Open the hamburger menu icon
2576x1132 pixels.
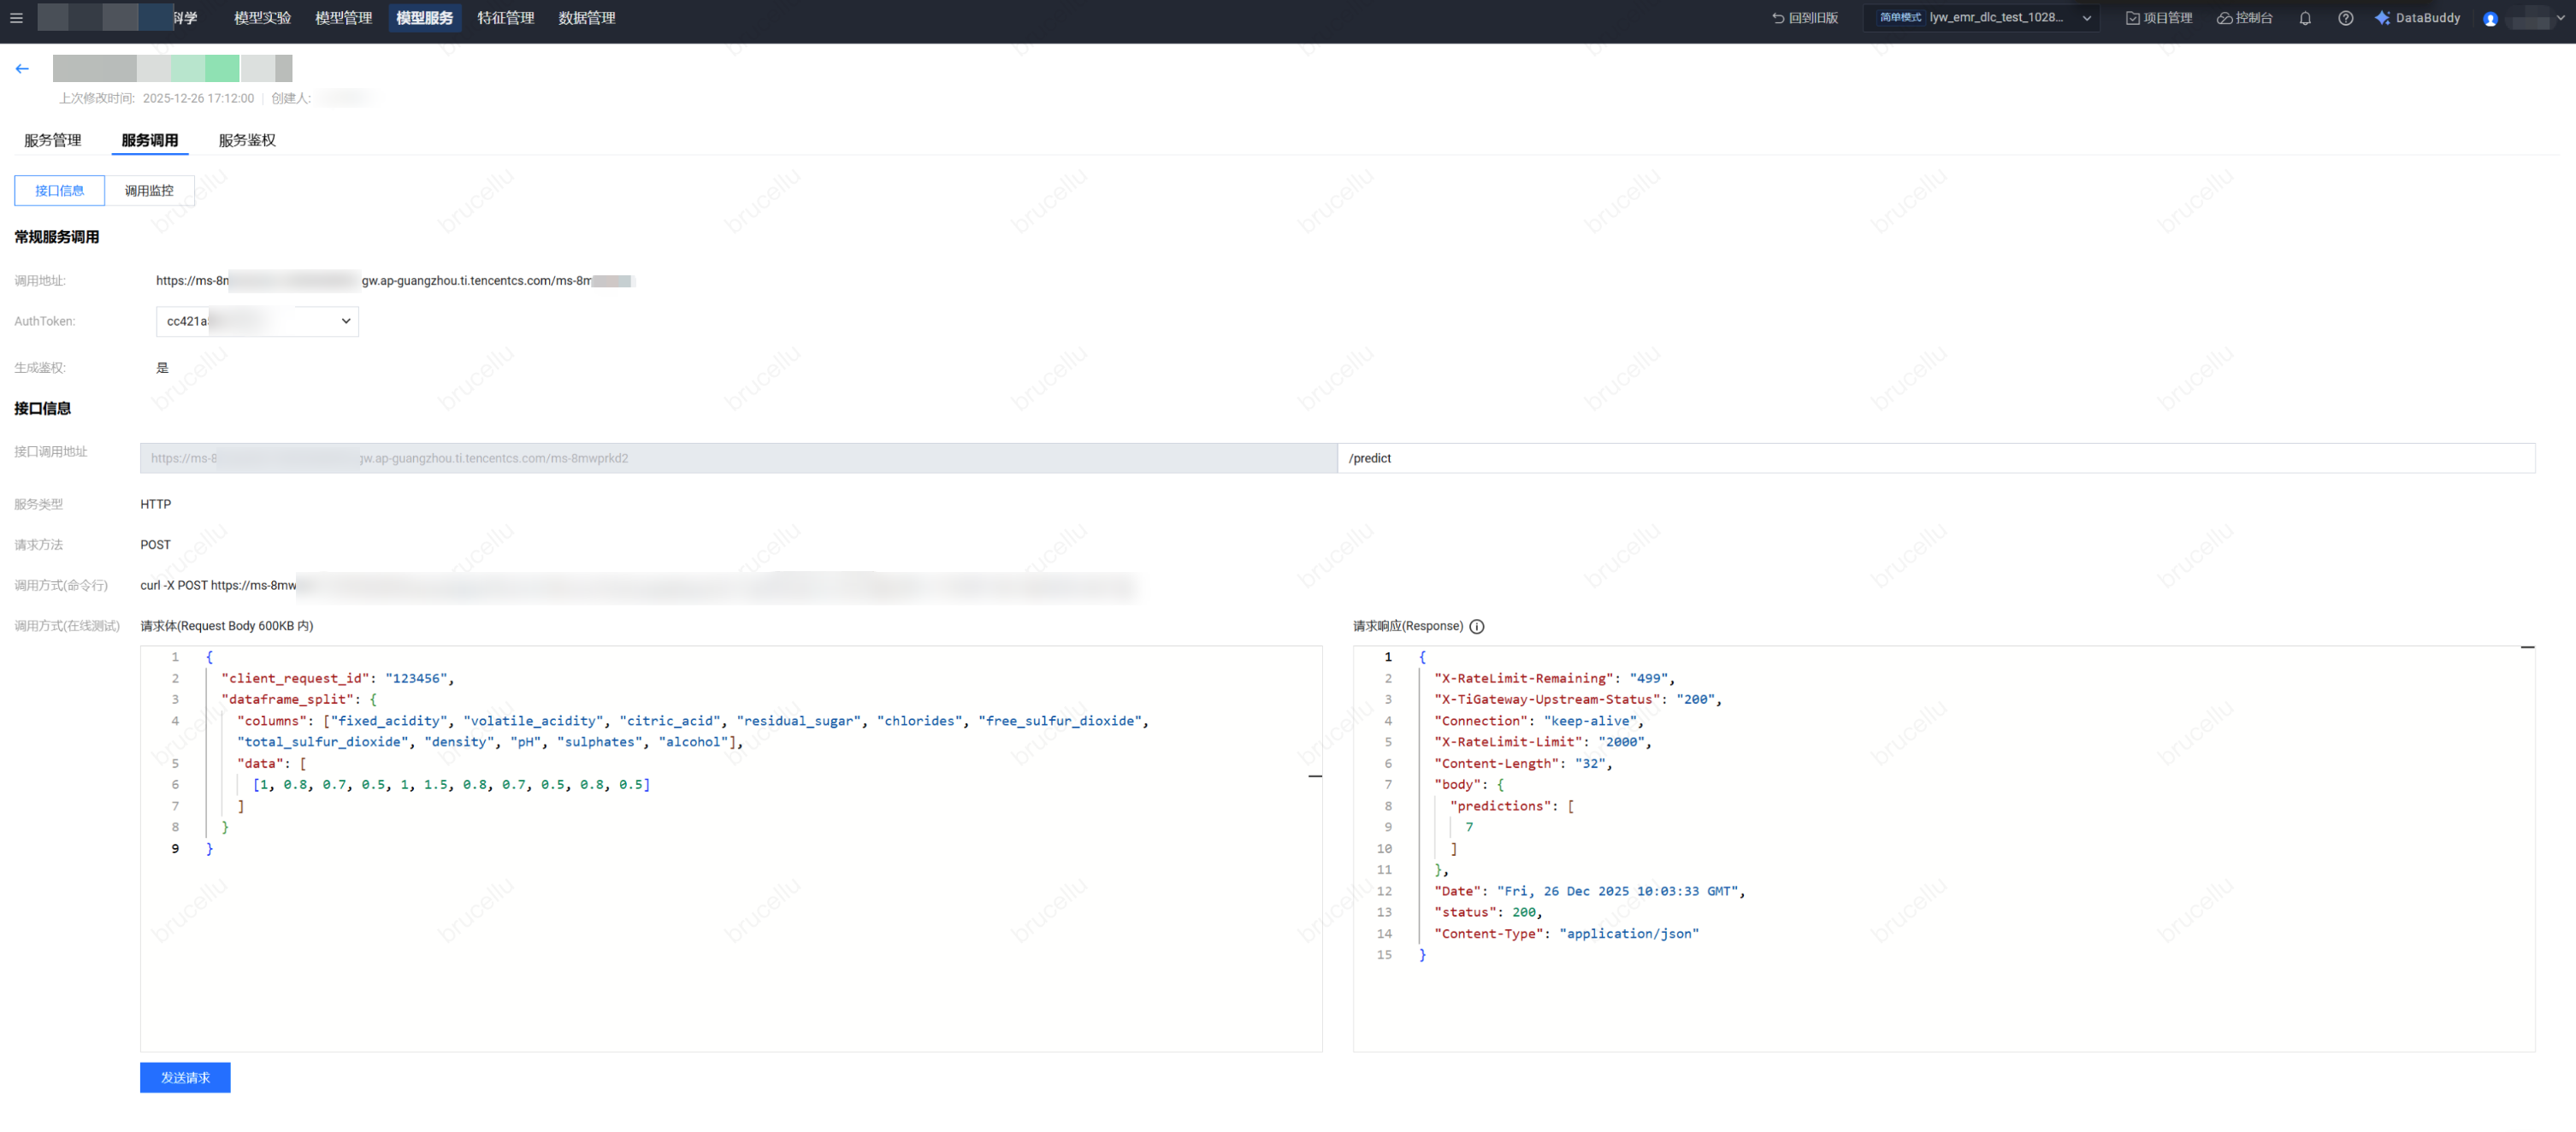(16, 18)
